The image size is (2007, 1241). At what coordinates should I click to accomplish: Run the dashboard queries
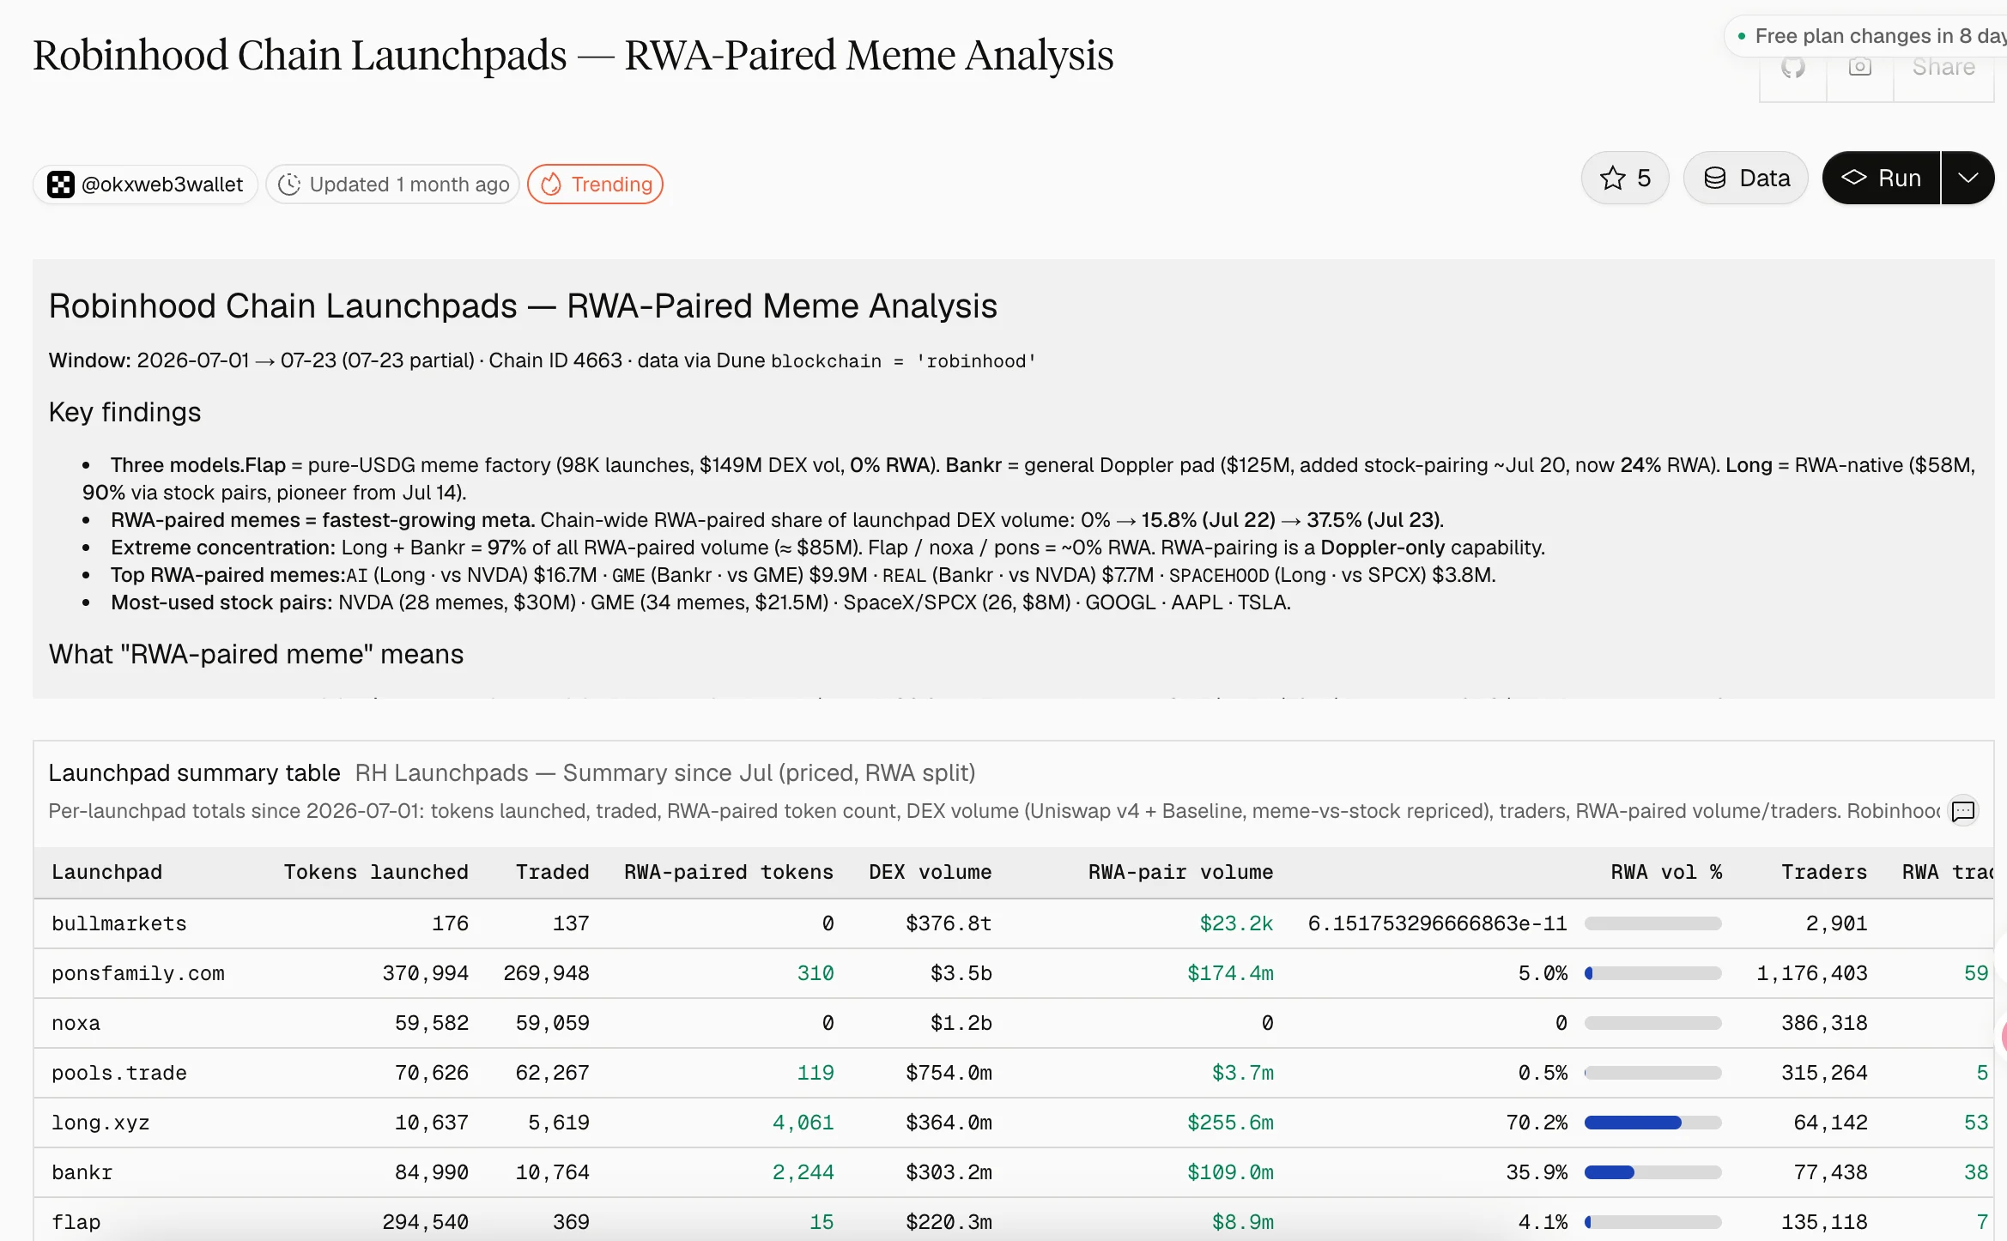point(1881,179)
